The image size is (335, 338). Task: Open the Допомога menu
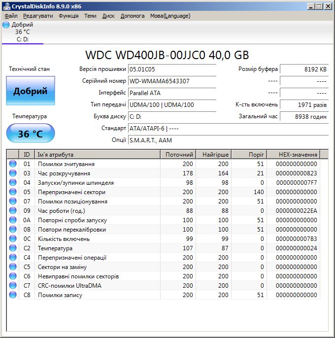(x=133, y=16)
